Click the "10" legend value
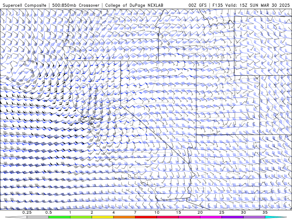292x219 pixels. pos(157,212)
